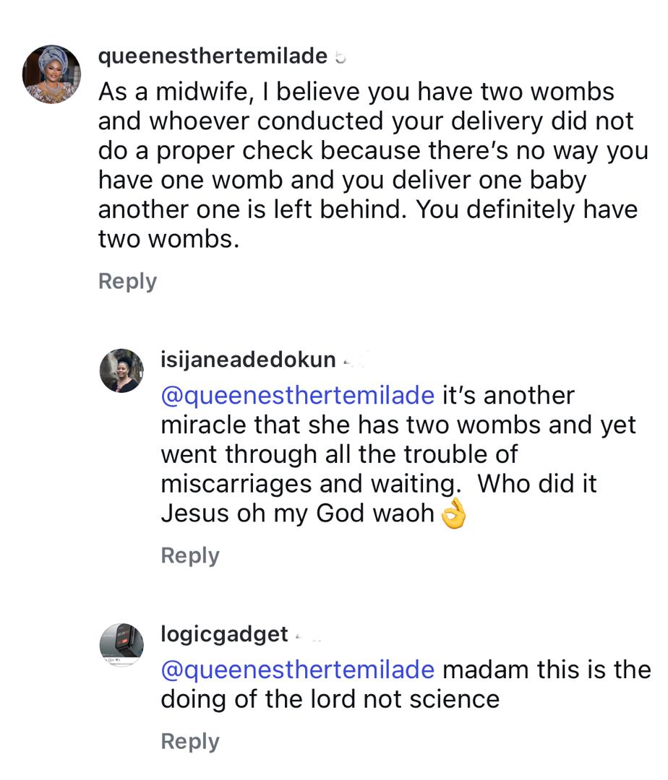Tap isijaneadedokun's profile avatar
The width and height of the screenshot is (668, 780).
coord(121,370)
